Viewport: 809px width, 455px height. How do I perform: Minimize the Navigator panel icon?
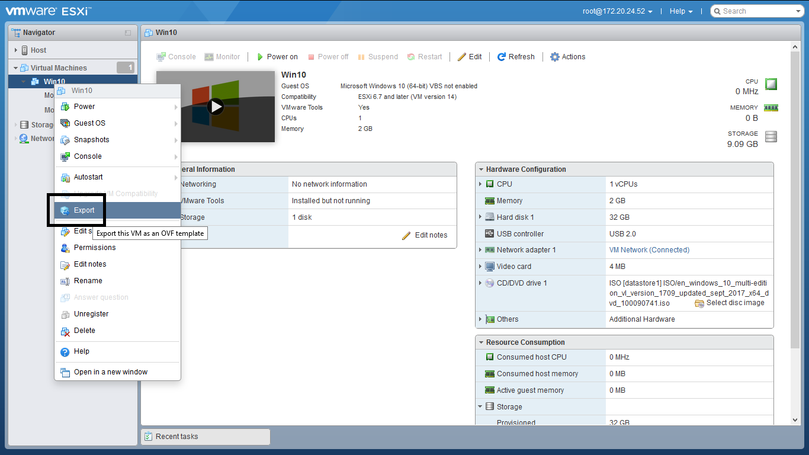pos(128,33)
